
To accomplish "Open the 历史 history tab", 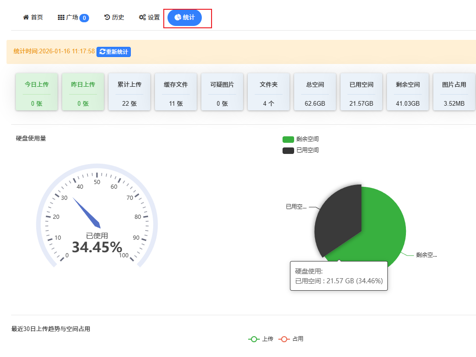I will point(114,17).
